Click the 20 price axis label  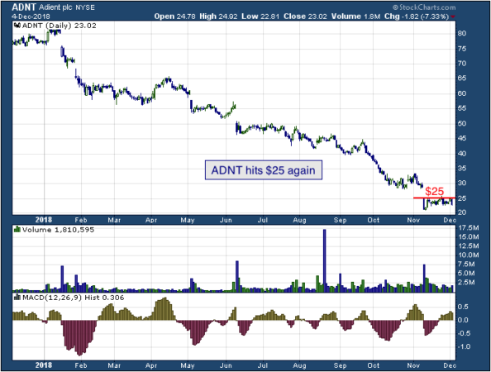click(x=462, y=212)
